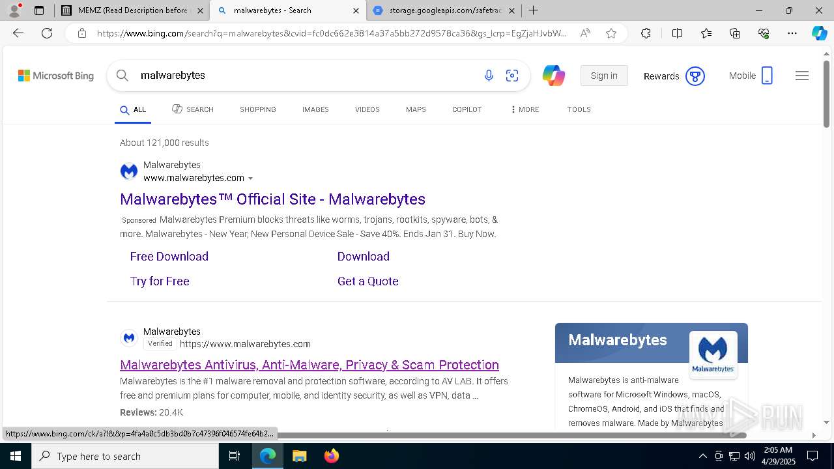This screenshot has width=834, height=469.
Task: Click the https://www.malwarebytes.com URL
Action: coord(245,344)
